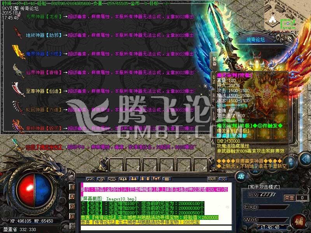Click the 终极『痛苦审判』 weapon icon
This screenshot has width=311, height=233.
[x=17, y=145]
